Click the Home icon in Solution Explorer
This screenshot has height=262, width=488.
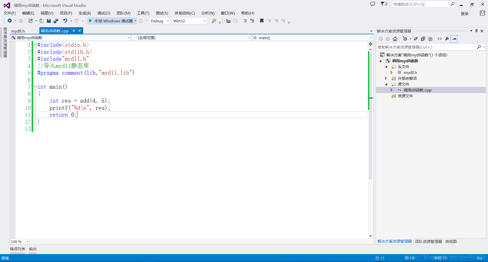click(395, 39)
